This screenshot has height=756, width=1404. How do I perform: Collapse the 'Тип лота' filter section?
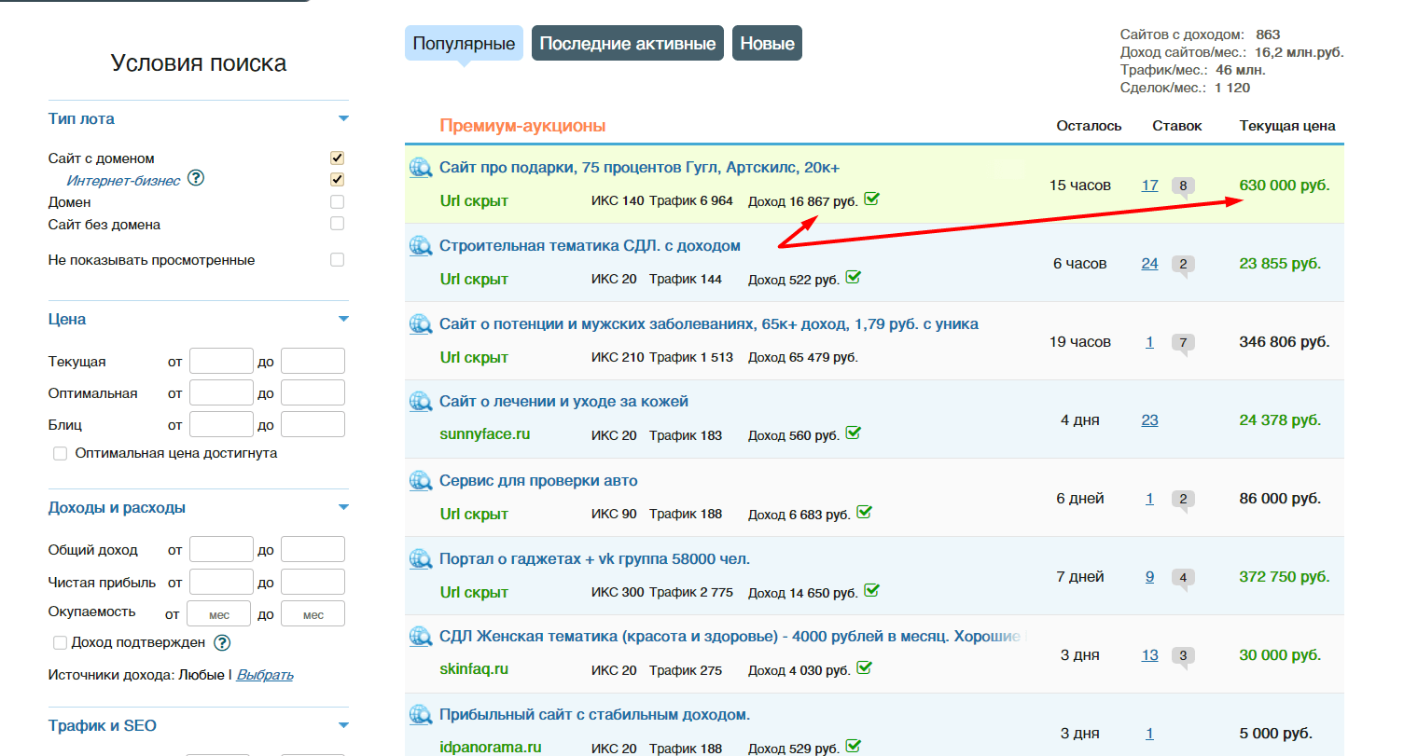coord(343,119)
